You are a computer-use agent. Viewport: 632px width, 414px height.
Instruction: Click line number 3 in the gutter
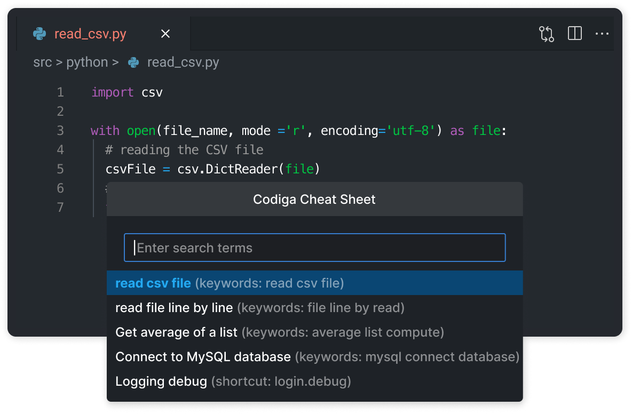pos(60,131)
